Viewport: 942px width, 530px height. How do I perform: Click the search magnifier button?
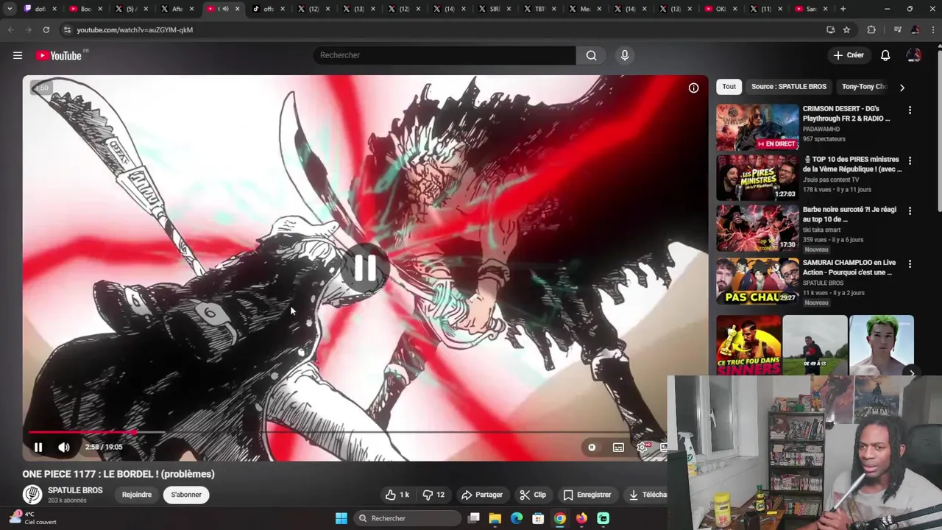(x=591, y=55)
